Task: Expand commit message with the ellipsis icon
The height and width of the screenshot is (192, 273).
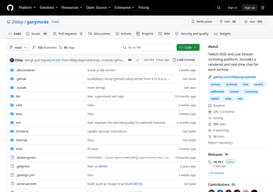Action: point(130,60)
